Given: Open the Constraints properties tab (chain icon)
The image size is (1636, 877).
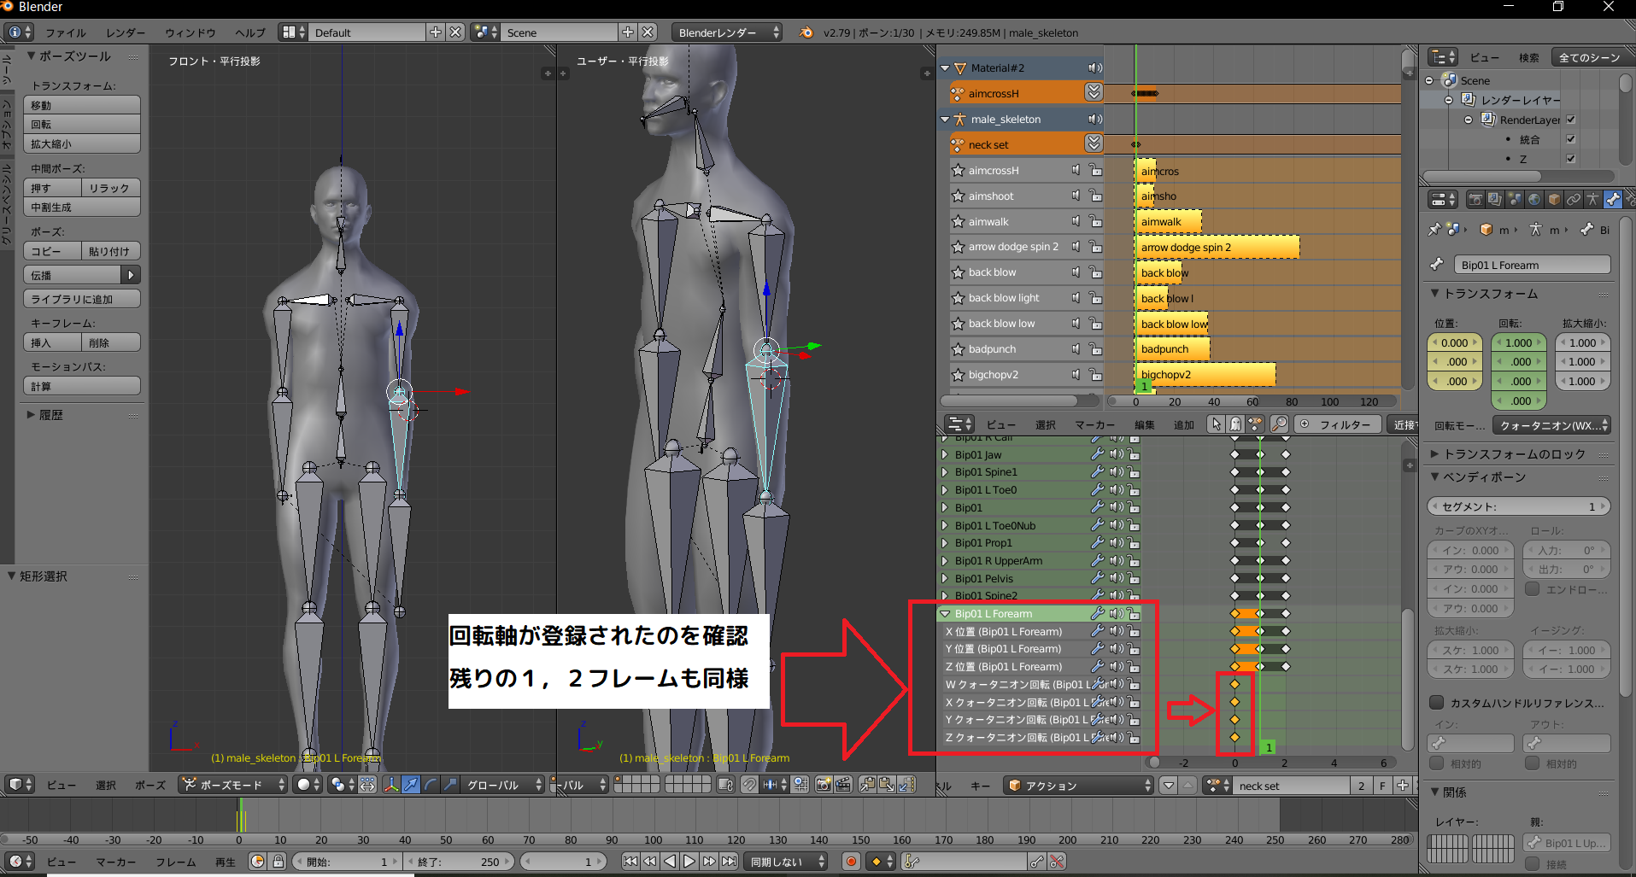Looking at the screenshot, I should pos(1574,200).
